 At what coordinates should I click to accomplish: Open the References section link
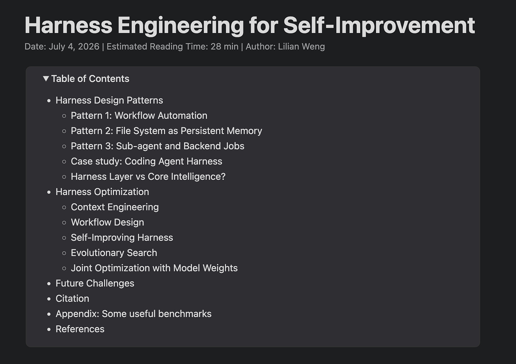click(x=80, y=329)
